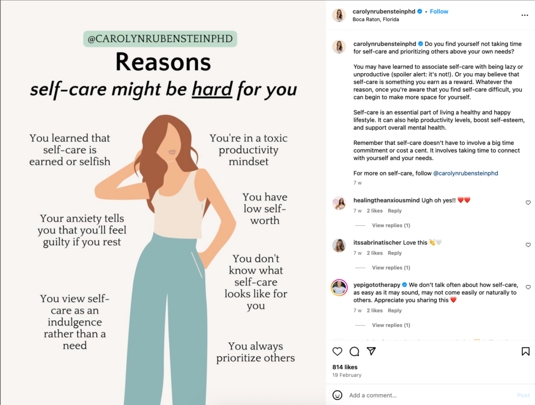
Task: Expand replies under healingtheanxiousmind's comment
Action: (x=390, y=225)
